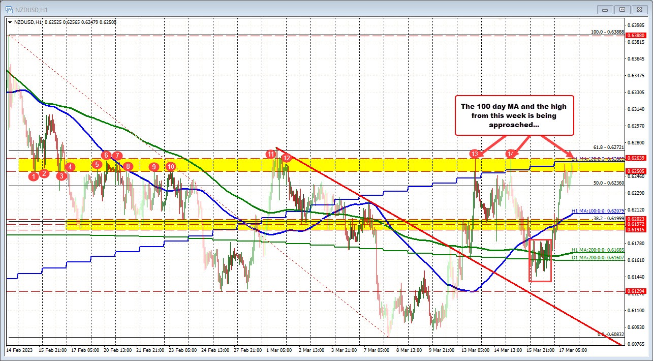
Task: Click the 0.62120 price scale value
Action: coord(636,209)
